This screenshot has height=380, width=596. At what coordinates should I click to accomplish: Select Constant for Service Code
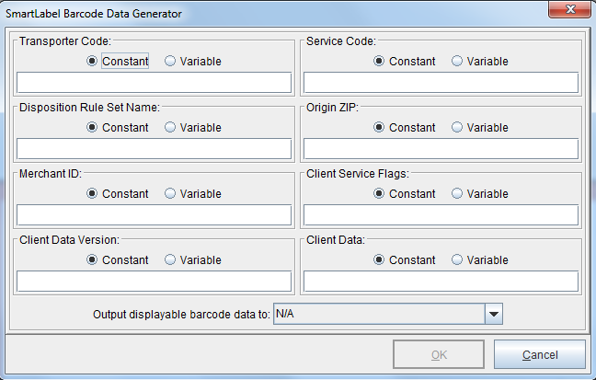380,62
